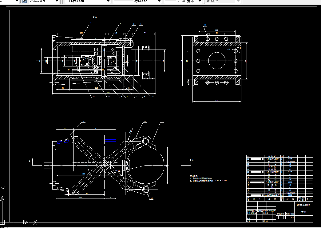321x228 pixels.
Task: Select the 湖南工学院 title block text
Action: point(303,205)
